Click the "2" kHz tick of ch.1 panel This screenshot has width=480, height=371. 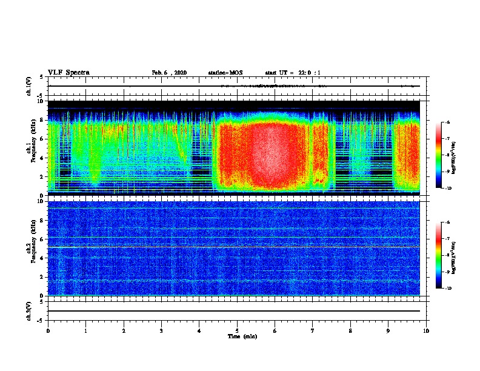pyautogui.click(x=42, y=177)
